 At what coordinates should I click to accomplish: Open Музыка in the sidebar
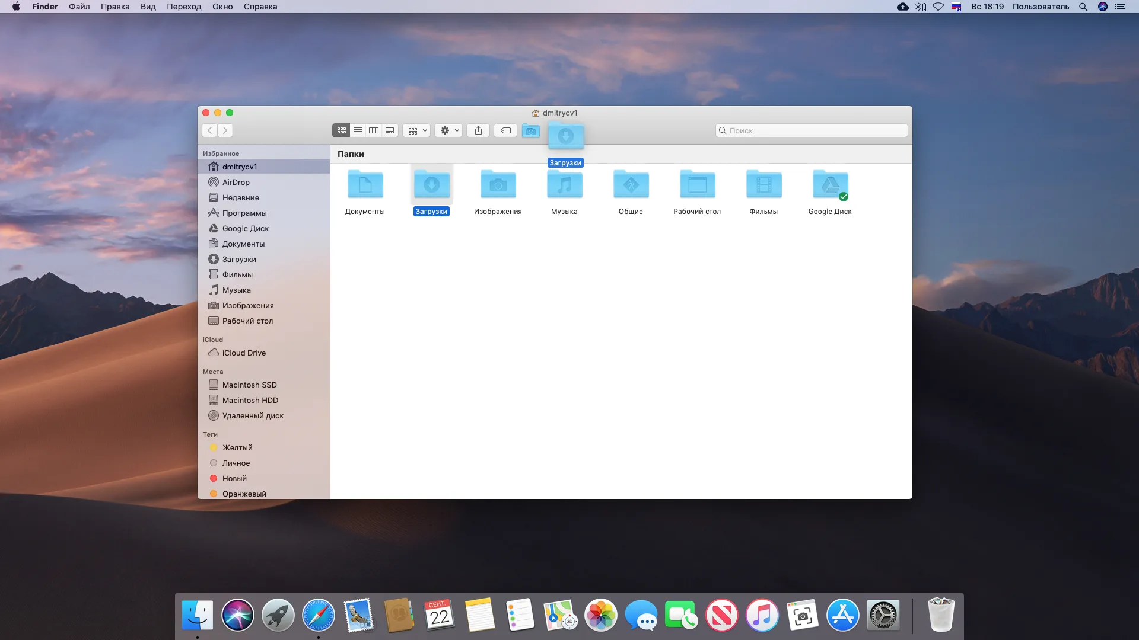pyautogui.click(x=263, y=290)
